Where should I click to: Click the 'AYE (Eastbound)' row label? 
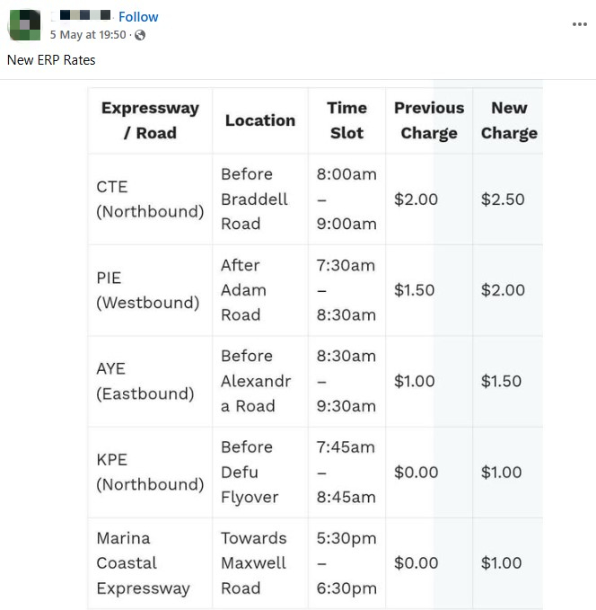coord(145,381)
